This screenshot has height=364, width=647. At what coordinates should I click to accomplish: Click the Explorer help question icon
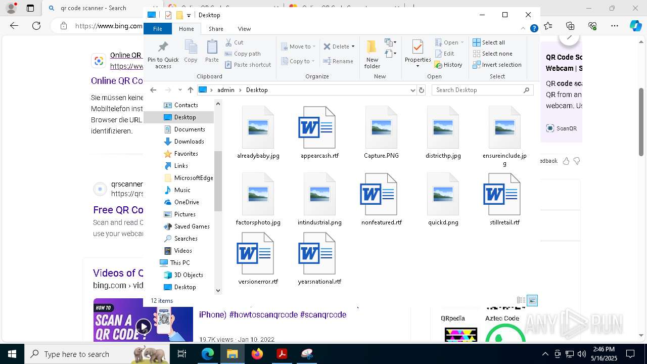coord(534,29)
